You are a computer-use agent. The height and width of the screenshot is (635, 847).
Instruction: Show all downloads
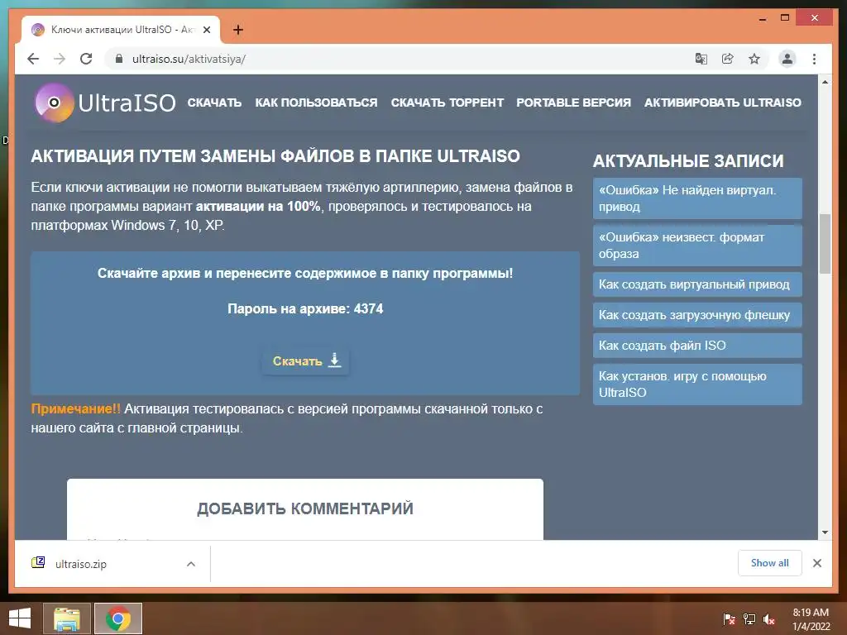(x=770, y=563)
